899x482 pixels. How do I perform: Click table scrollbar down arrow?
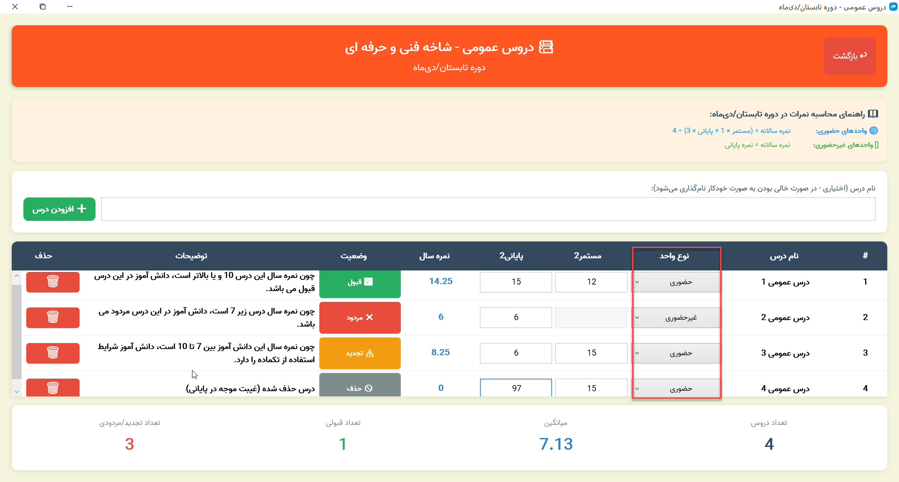coord(17,392)
